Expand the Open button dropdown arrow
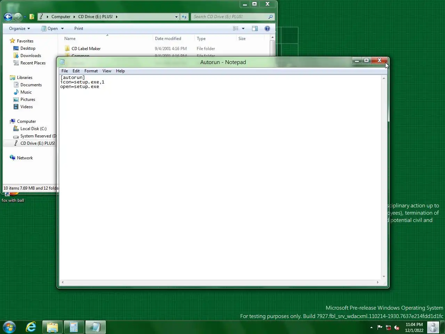Image resolution: width=445 pixels, height=334 pixels. 63,29
